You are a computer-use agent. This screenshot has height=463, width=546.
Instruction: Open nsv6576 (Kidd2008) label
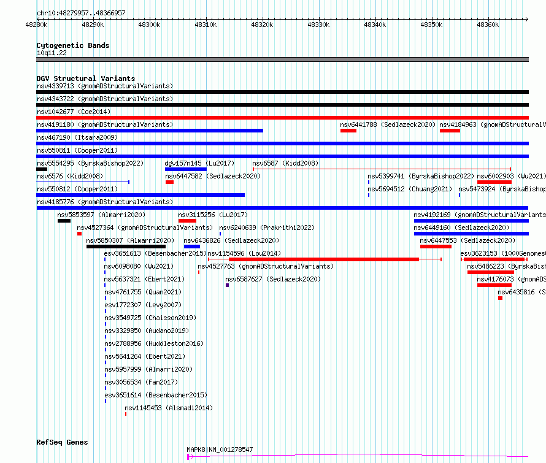coord(70,176)
